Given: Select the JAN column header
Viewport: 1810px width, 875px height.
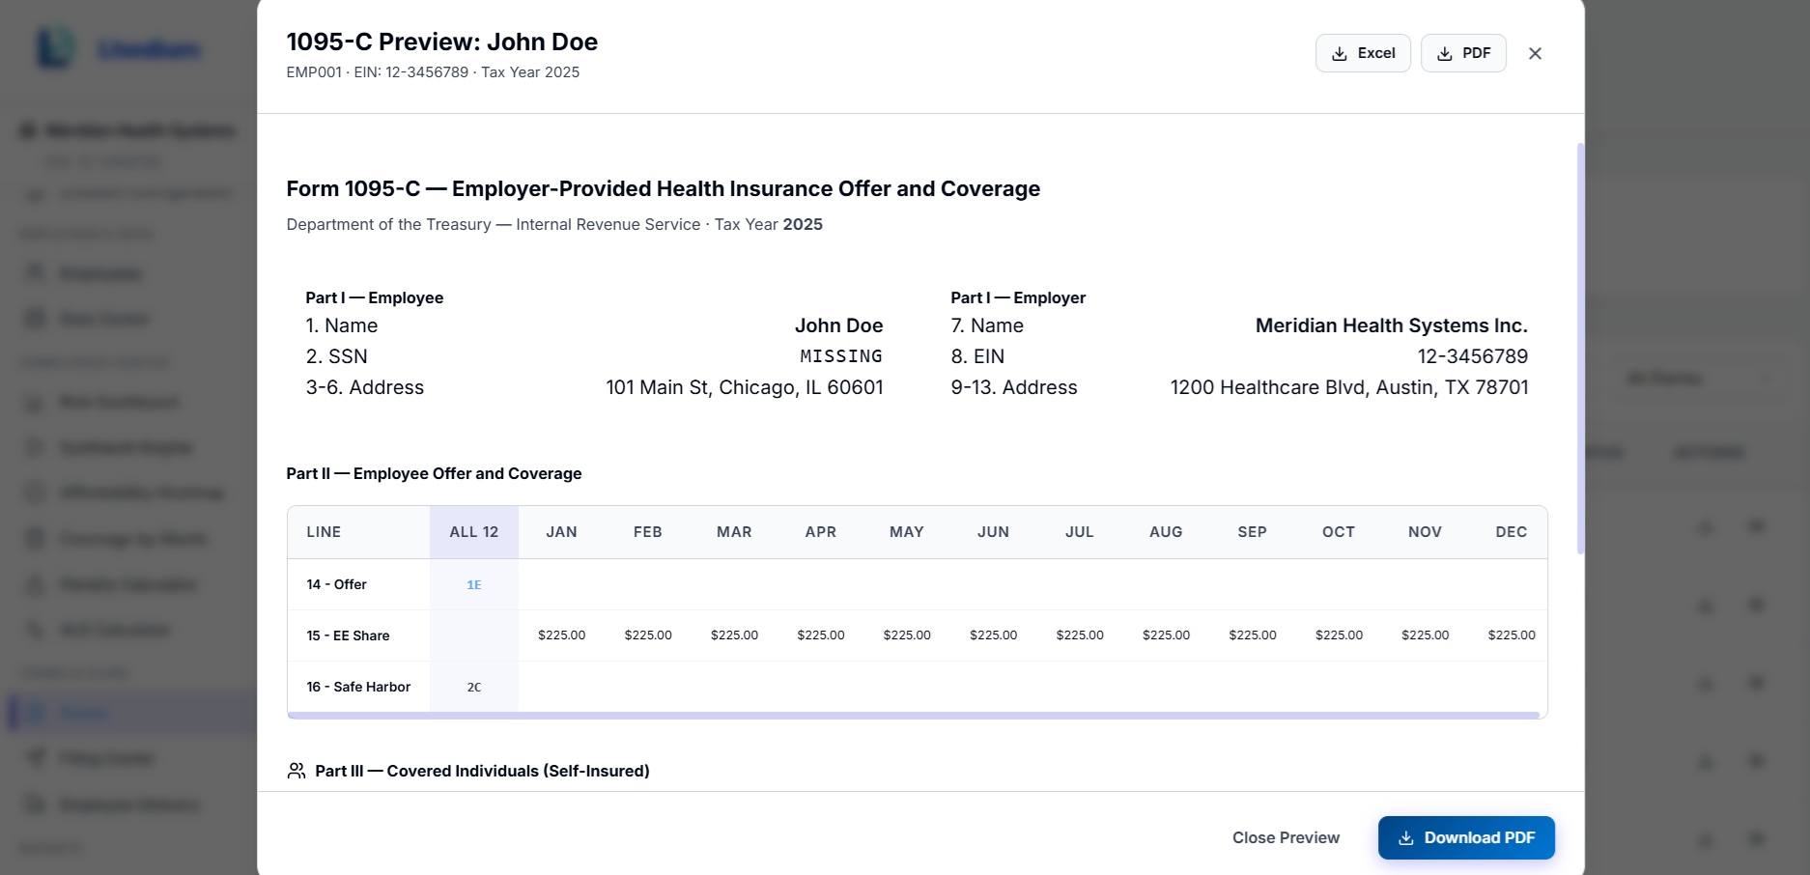Looking at the screenshot, I should tap(561, 532).
